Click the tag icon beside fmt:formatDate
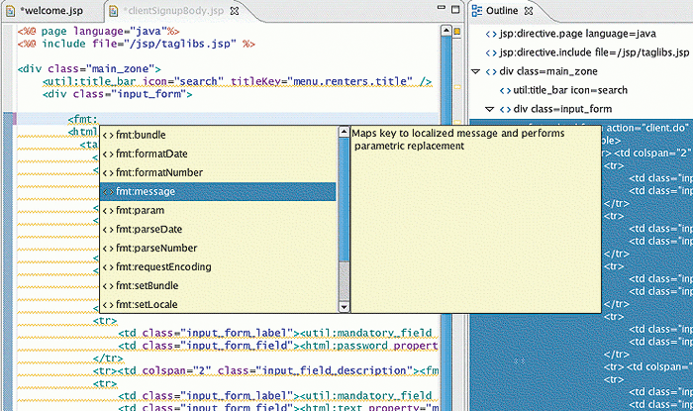The image size is (693, 411). tap(108, 154)
